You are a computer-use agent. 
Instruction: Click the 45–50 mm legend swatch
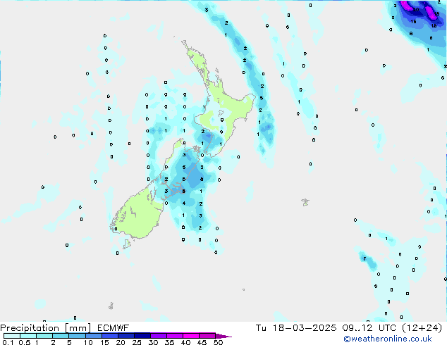207,336
